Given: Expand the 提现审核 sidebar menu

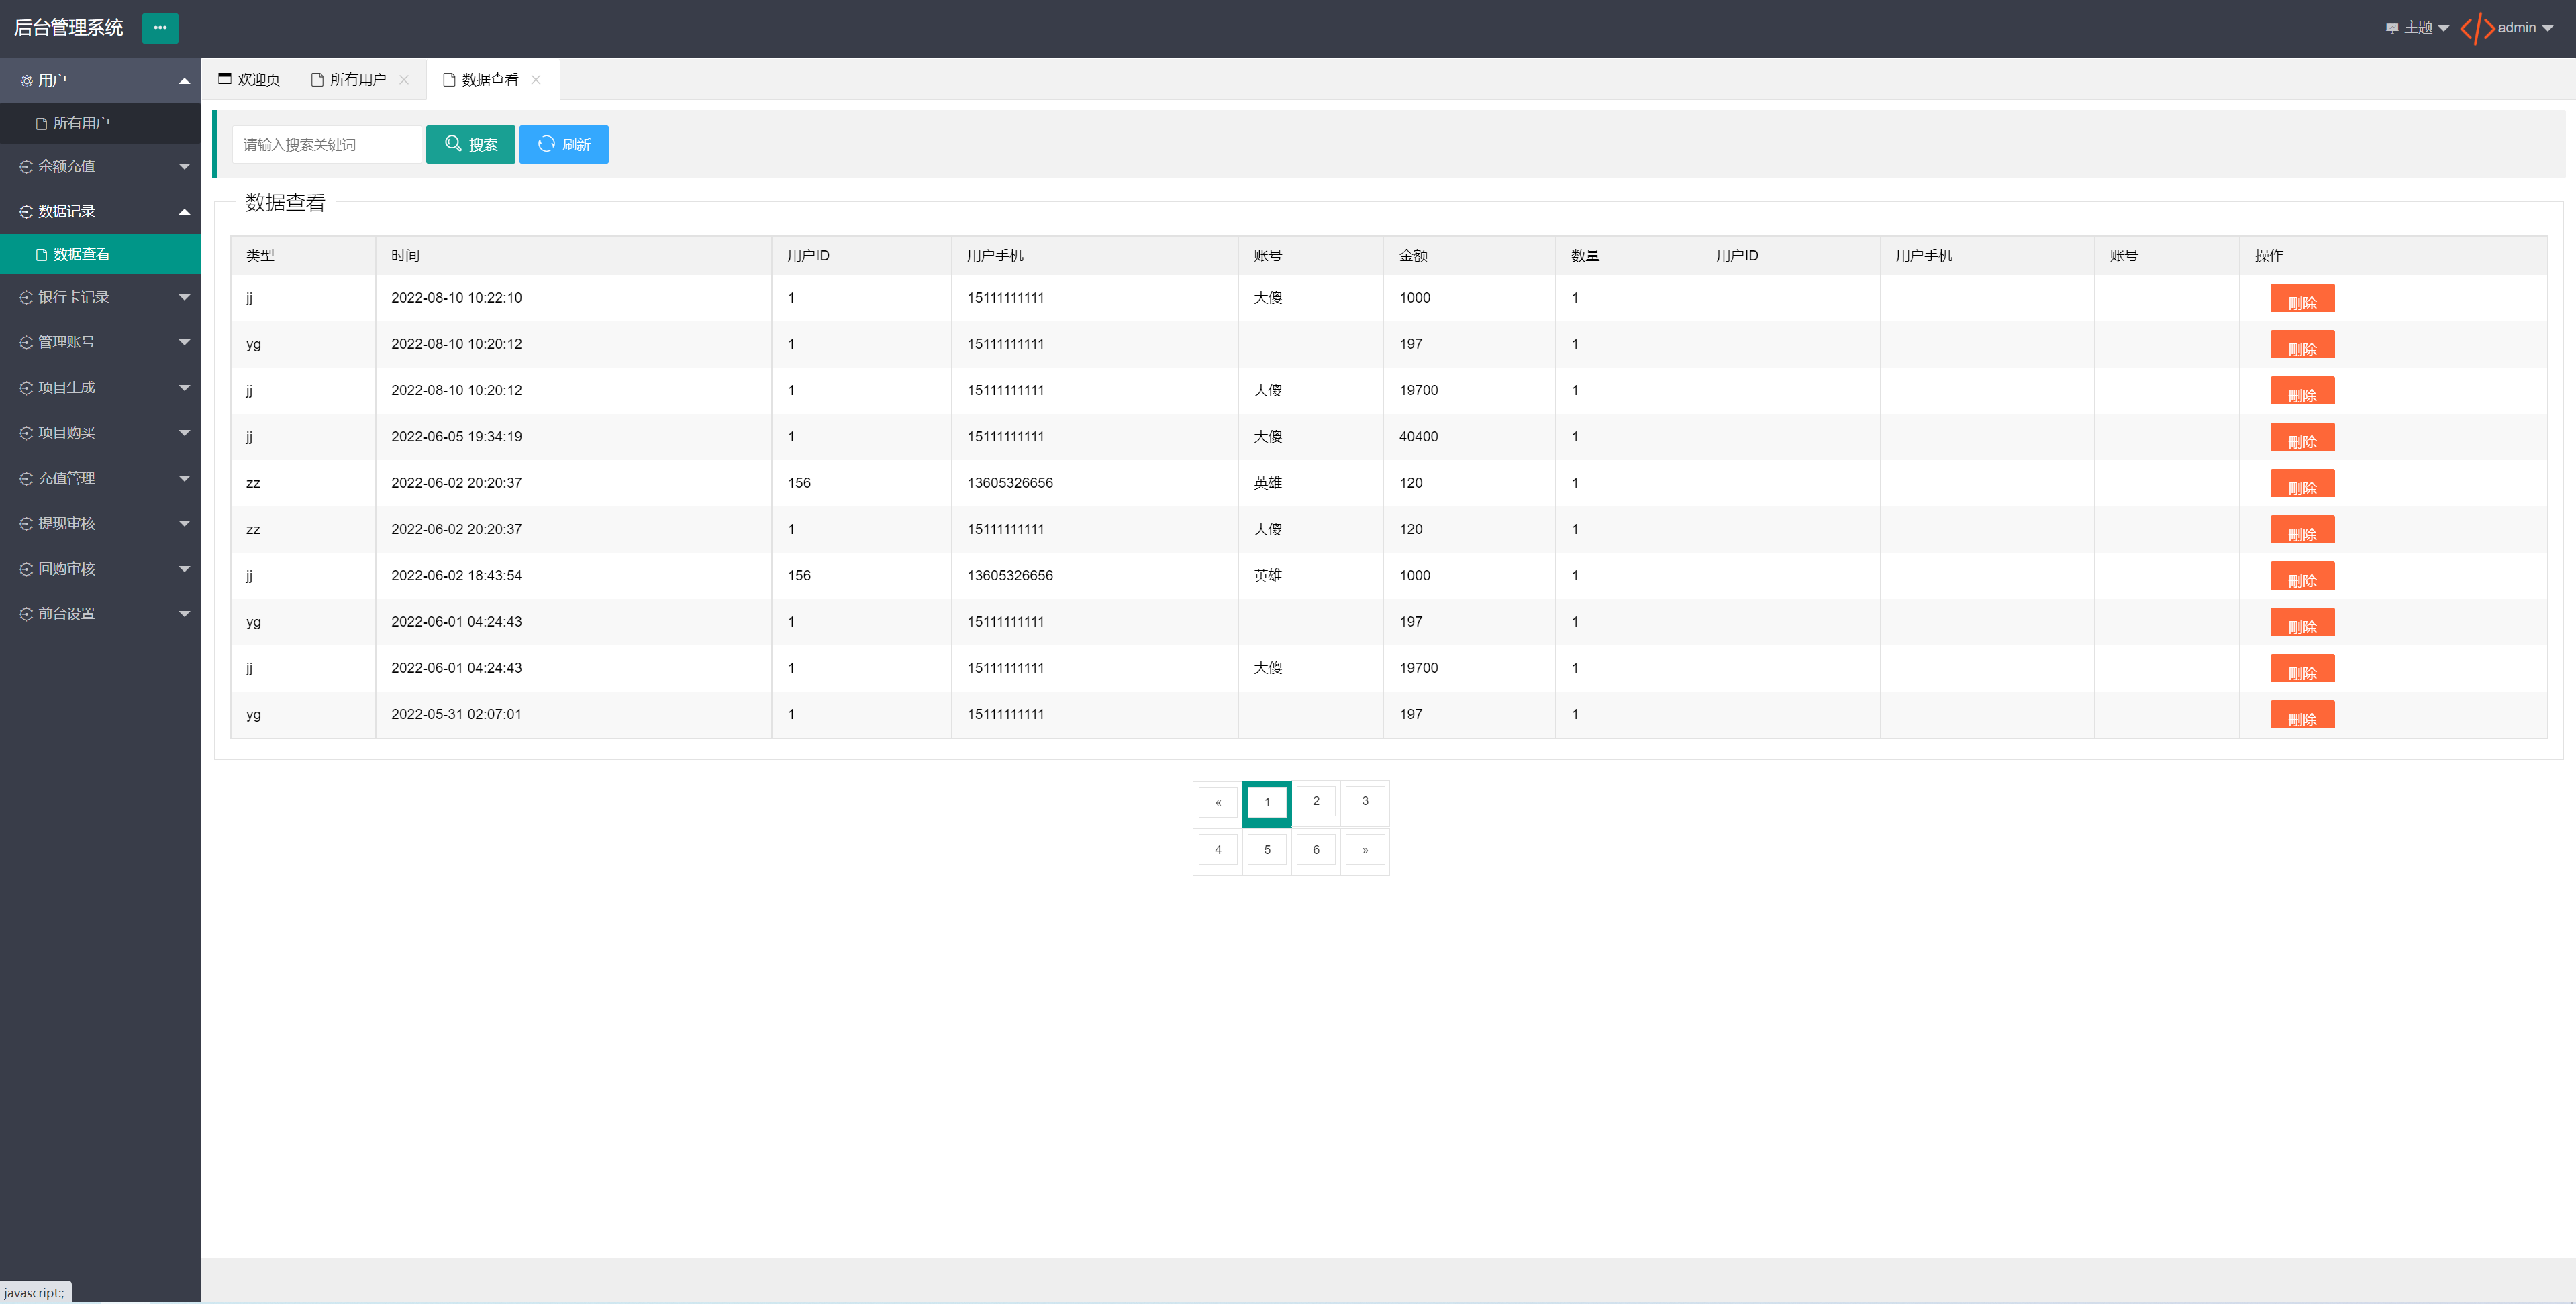Looking at the screenshot, I should pos(100,523).
